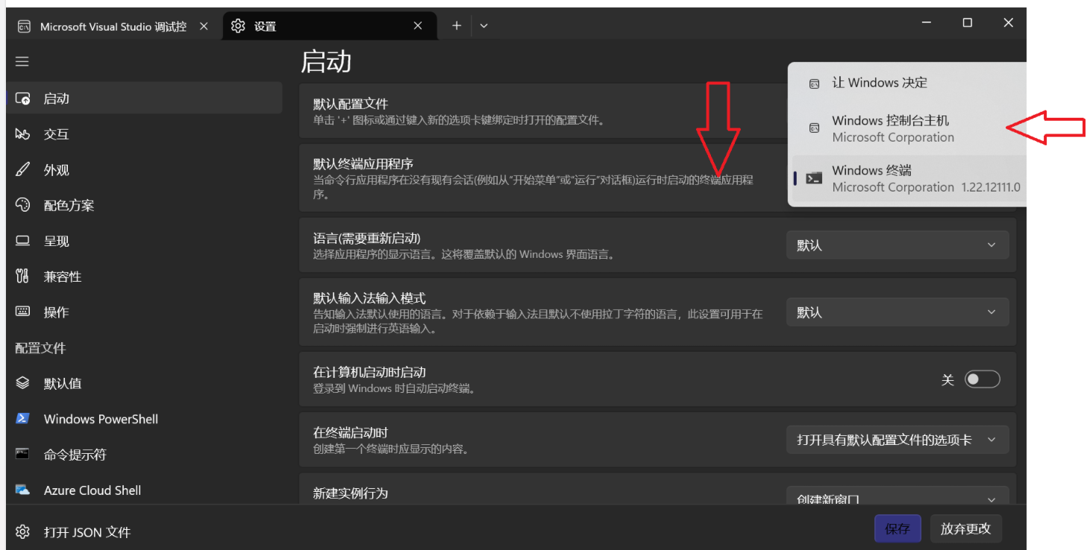Click the Azure Cloud Shell cloud icon
This screenshot has height=550, width=1090.
(22, 490)
